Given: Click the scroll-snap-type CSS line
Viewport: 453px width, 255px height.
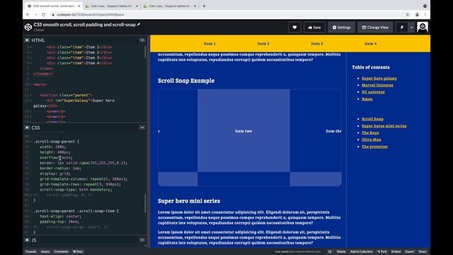Looking at the screenshot, I should (x=76, y=190).
